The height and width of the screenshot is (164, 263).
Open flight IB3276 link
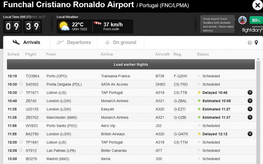(x=31, y=159)
